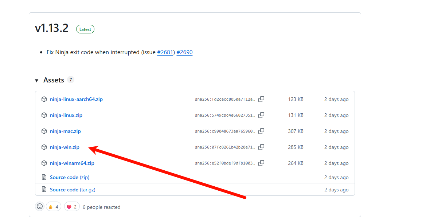
Task: Click file-zip icon beside Source code (zip)
Action: coord(44,177)
